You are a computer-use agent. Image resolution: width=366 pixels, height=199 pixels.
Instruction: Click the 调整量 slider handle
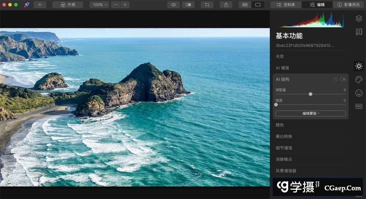311,94
